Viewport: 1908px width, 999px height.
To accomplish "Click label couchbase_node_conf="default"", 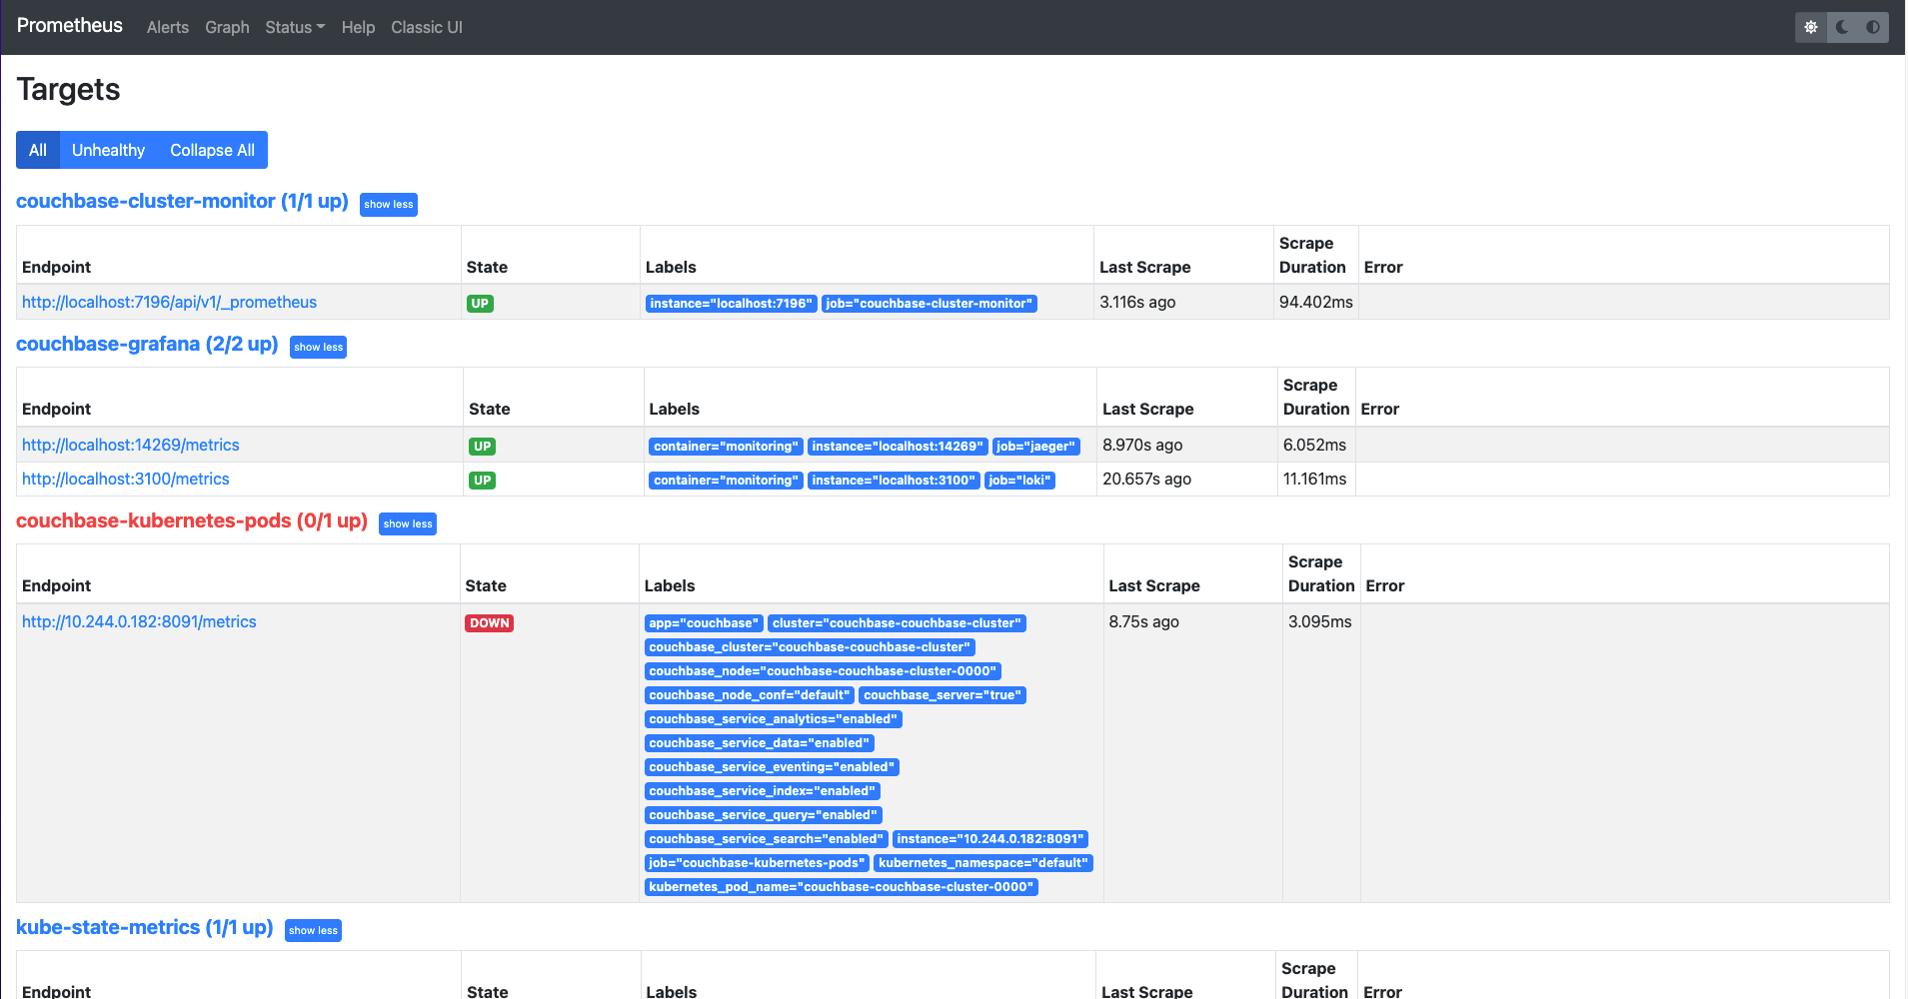I will 750,695.
